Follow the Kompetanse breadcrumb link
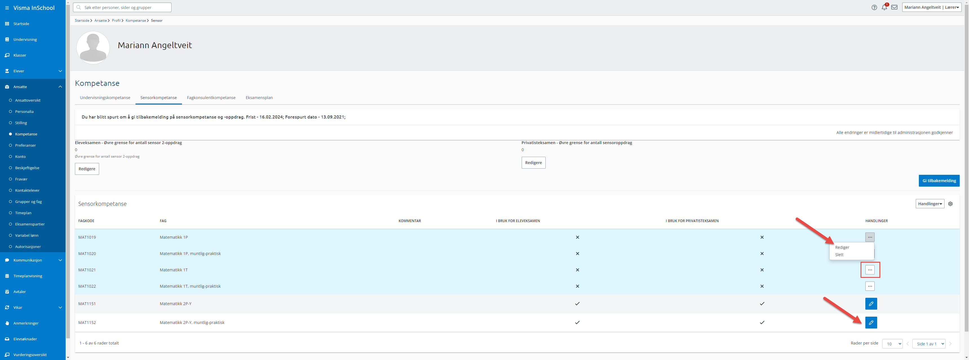 [136, 21]
